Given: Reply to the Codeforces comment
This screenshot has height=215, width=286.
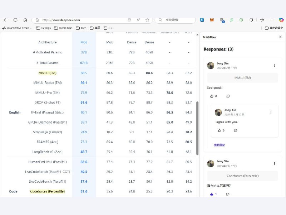Looking at the screenshot, I should coord(228,194).
